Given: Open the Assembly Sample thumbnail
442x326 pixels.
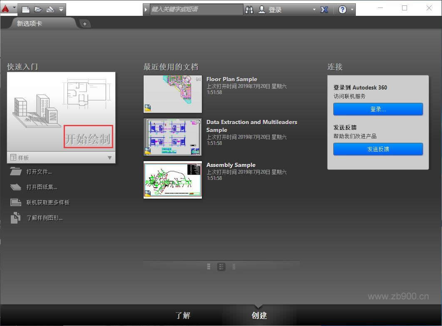Looking at the screenshot, I should click(173, 180).
